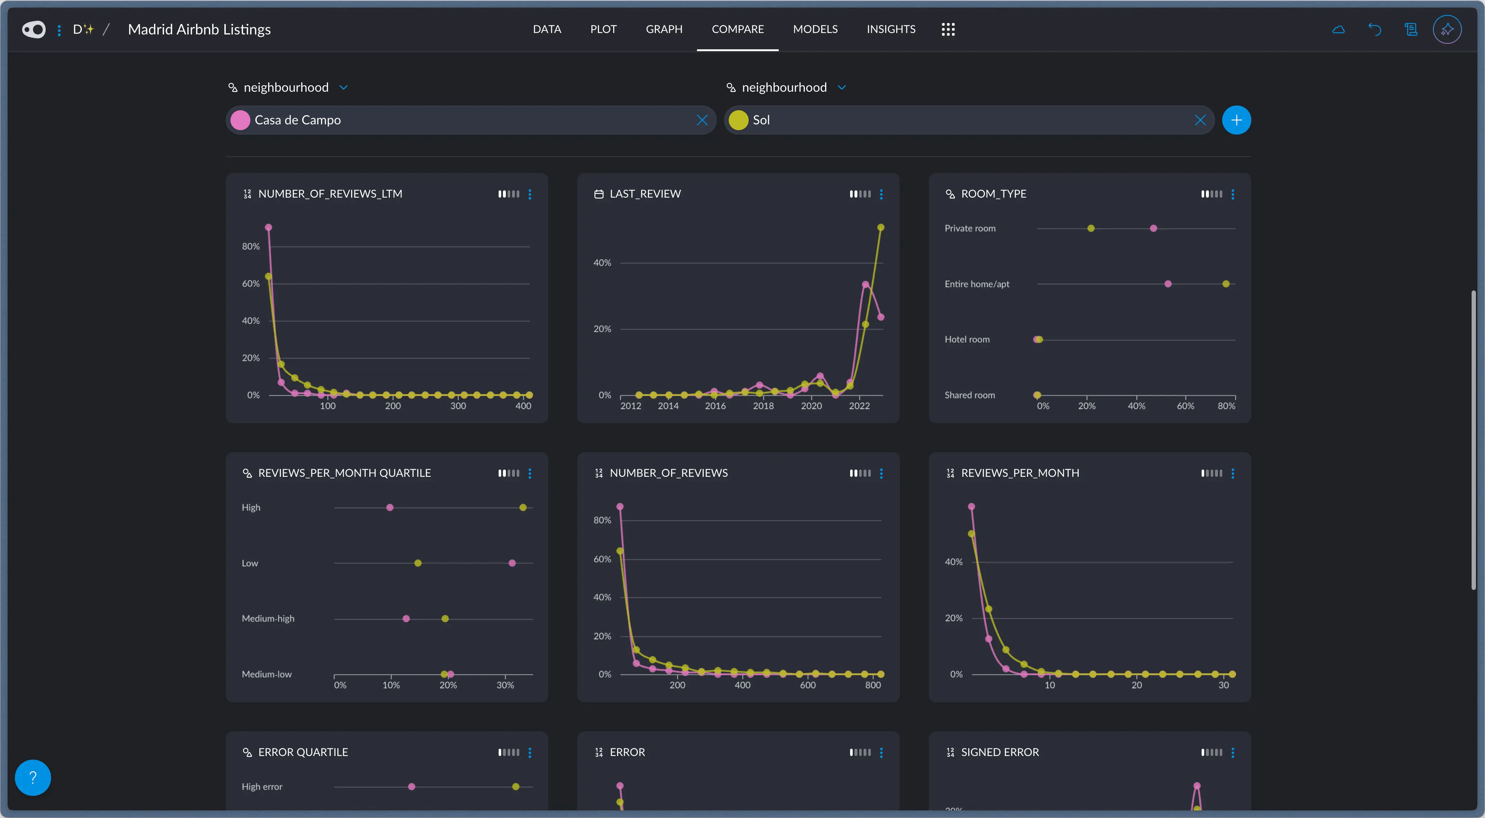Remove the Sol filter
This screenshot has height=818, width=1485.
click(1200, 120)
